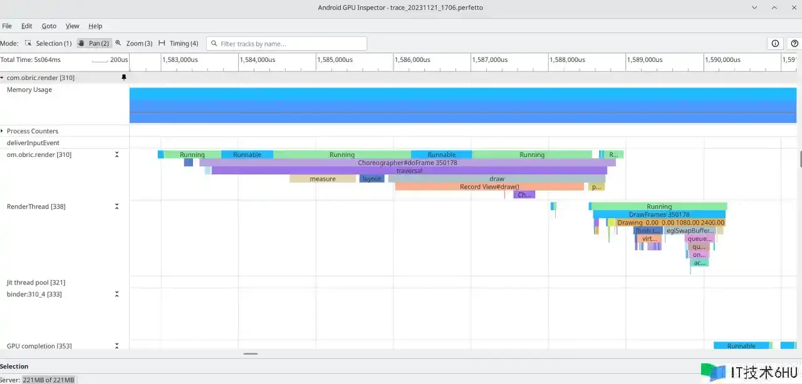Select the eglSwapBuffer slice in RenderThread
Viewport: 802px width, 384px height.
pos(690,231)
